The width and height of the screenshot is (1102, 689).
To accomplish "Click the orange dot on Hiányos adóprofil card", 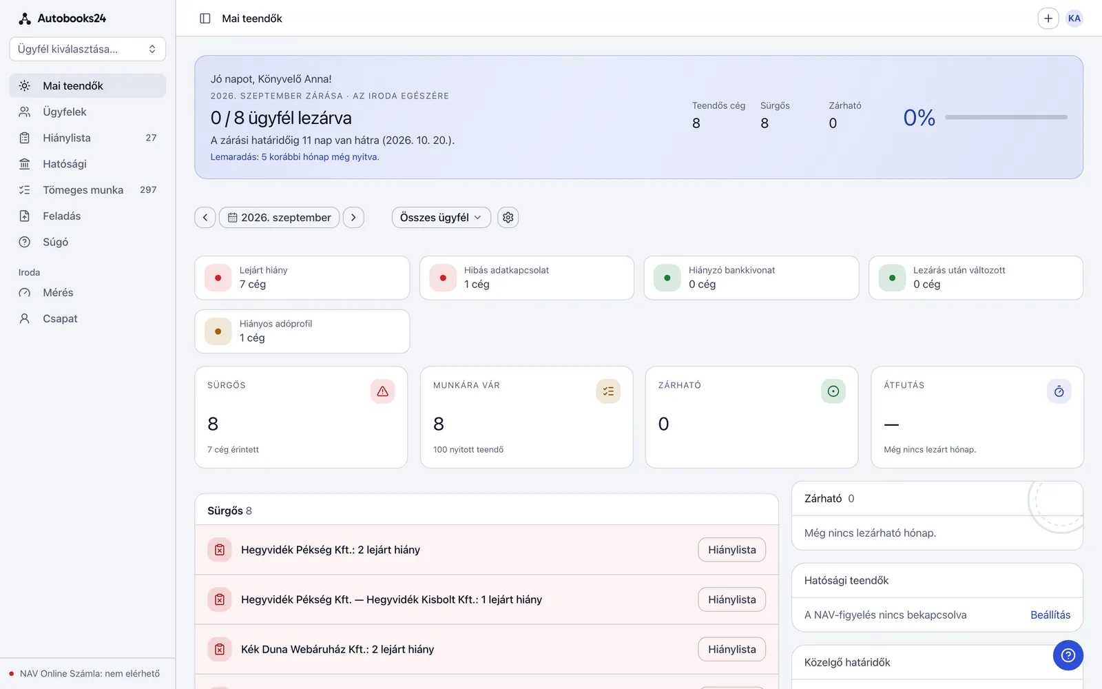I will click(218, 331).
